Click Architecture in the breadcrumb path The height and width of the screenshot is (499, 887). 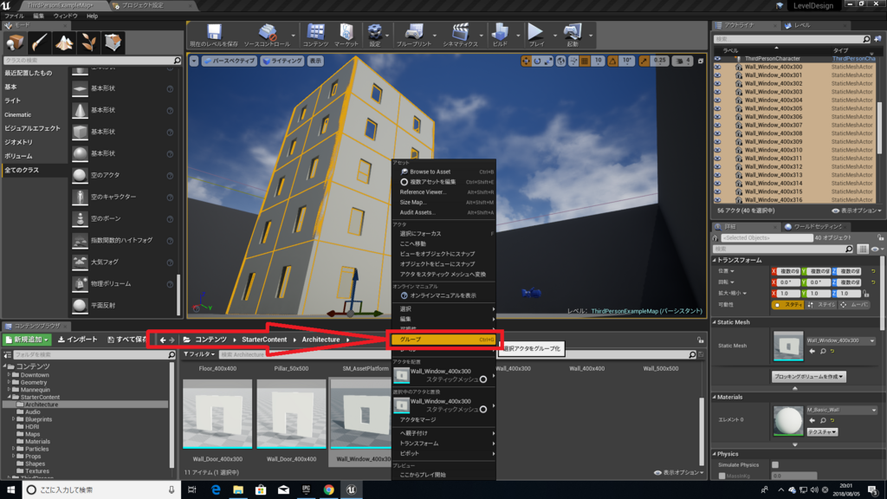click(320, 340)
